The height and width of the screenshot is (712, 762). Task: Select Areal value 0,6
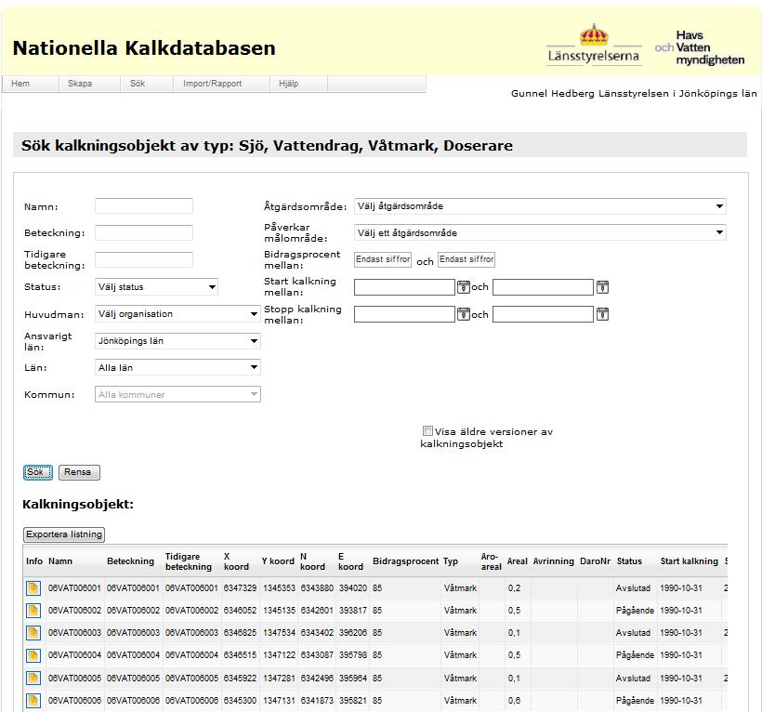[x=514, y=700]
